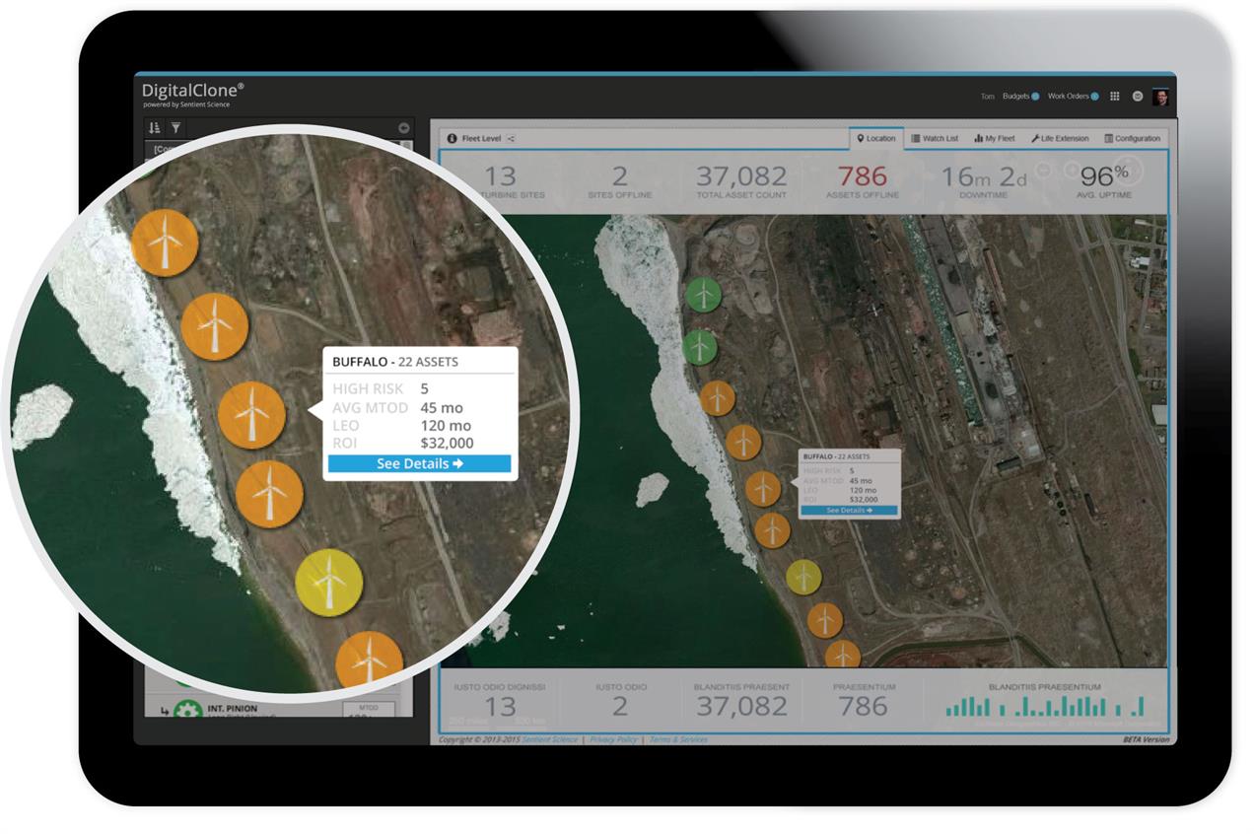This screenshot has height=834, width=1254.
Task: Click the Iusto Odio Dignissi 13 value
Action: (500, 705)
